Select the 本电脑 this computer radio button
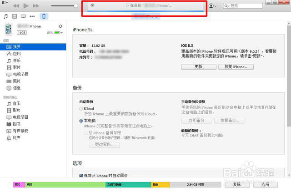 point(81,121)
